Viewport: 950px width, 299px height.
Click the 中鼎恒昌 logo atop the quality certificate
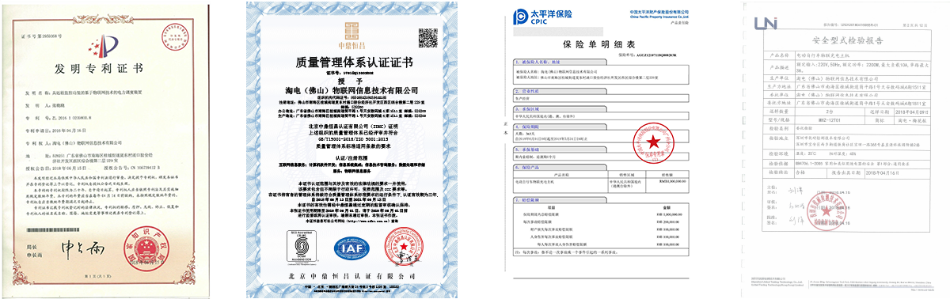[x=350, y=33]
